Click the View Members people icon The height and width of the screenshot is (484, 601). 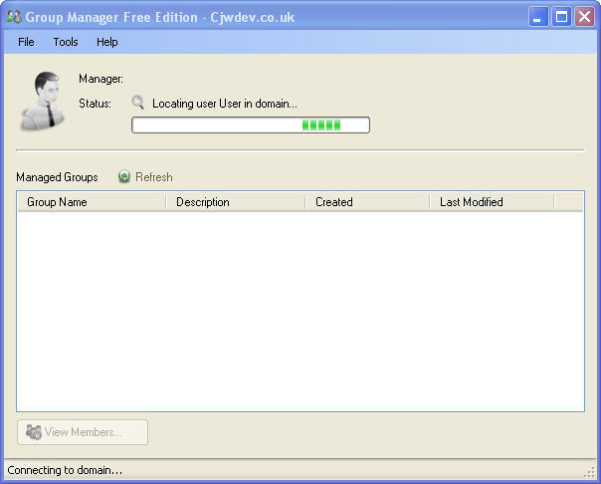(x=34, y=432)
